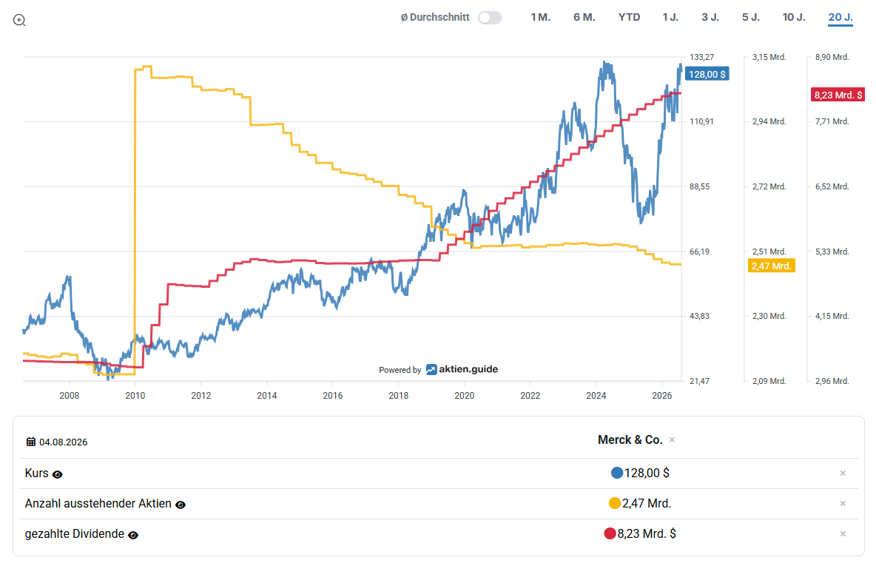The width and height of the screenshot is (876, 563).
Task: Click the 128,00 $ value in Kurs row
Action: 647,473
